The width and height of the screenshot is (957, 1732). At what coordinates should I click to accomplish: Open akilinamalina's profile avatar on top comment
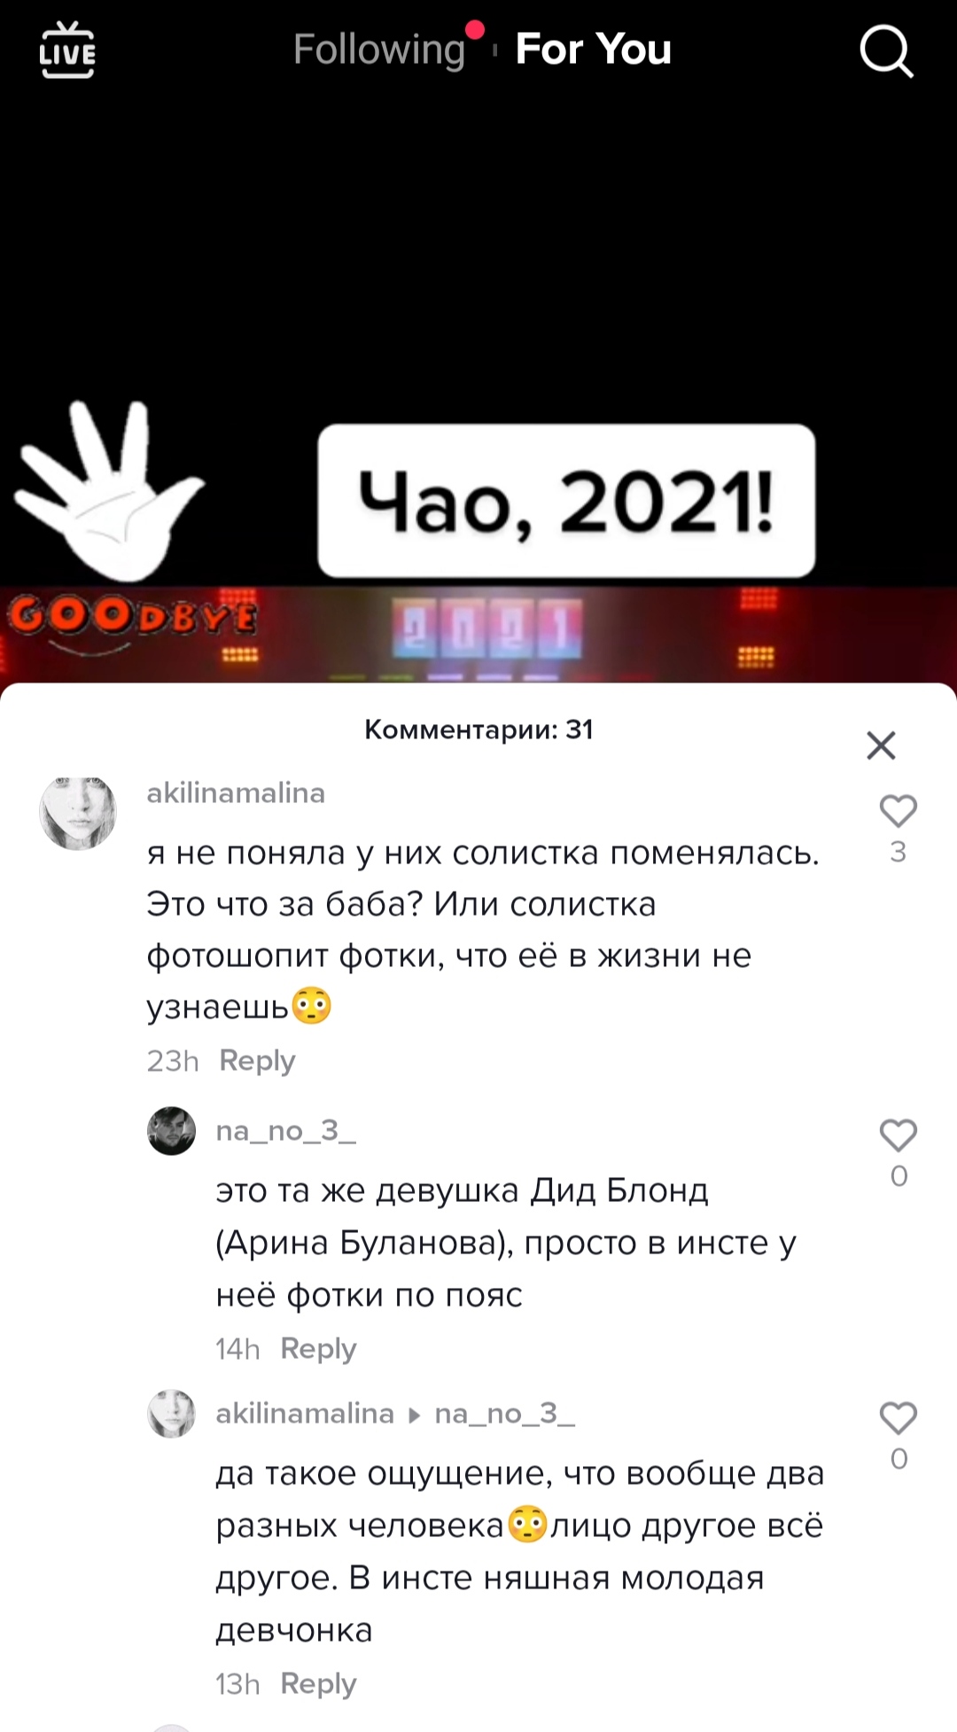[x=78, y=813]
